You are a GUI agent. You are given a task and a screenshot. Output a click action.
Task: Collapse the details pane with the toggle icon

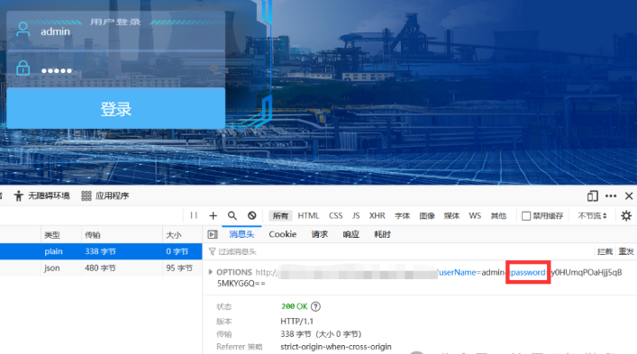click(213, 234)
